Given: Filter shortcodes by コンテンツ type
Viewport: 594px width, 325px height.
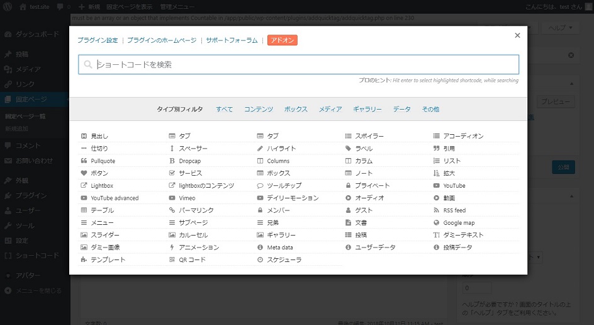Looking at the screenshot, I should [259, 110].
